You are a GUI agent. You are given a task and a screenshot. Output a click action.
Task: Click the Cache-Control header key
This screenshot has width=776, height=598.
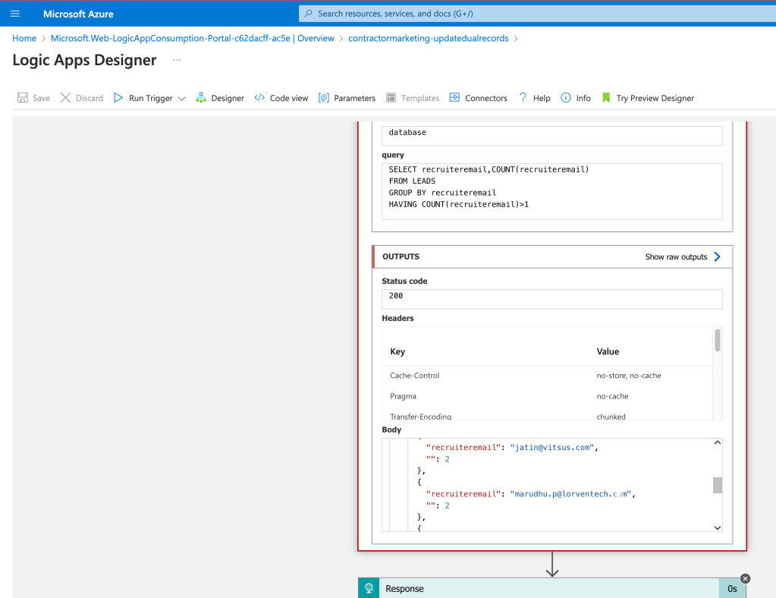(415, 375)
